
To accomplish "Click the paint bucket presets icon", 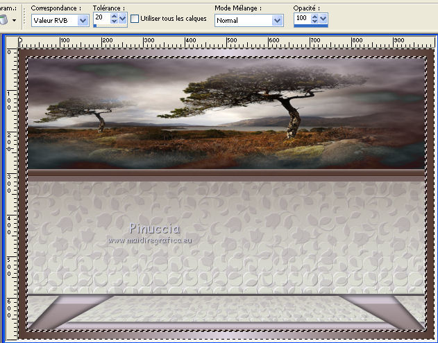I will tap(3, 20).
